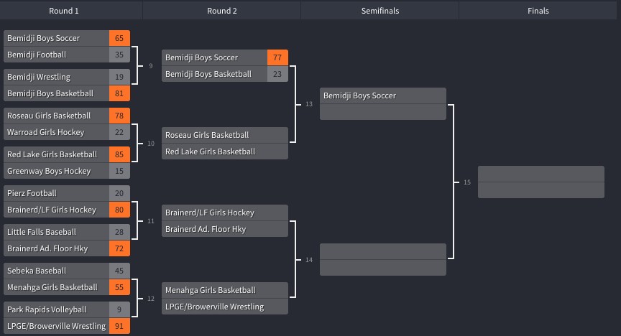Viewport: 621px width, 336px height.
Task: Click the orange 81 score box
Action: click(x=119, y=93)
